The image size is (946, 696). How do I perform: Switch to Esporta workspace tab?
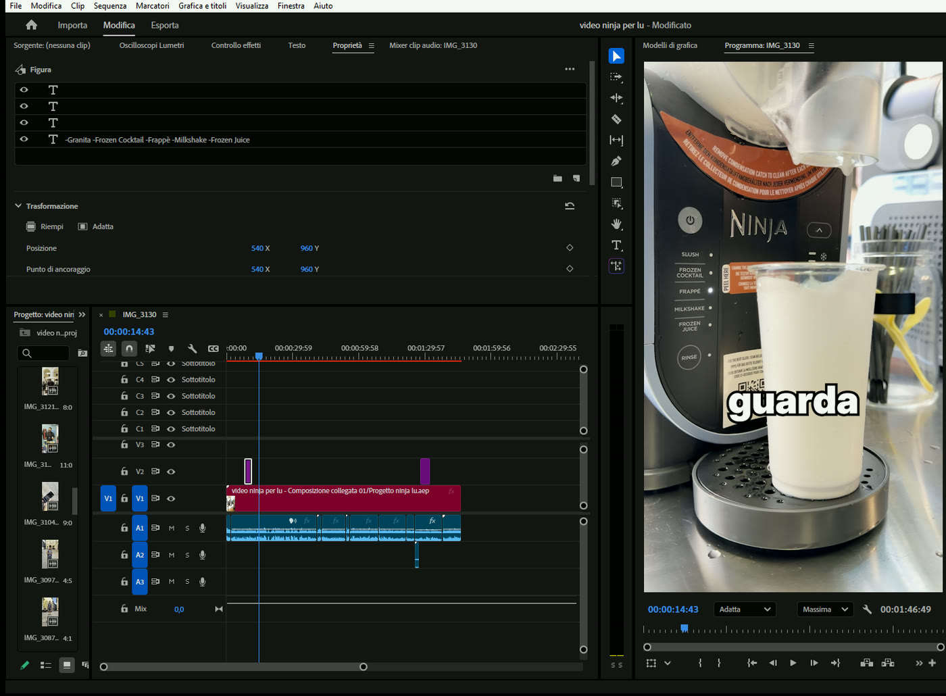pos(165,25)
